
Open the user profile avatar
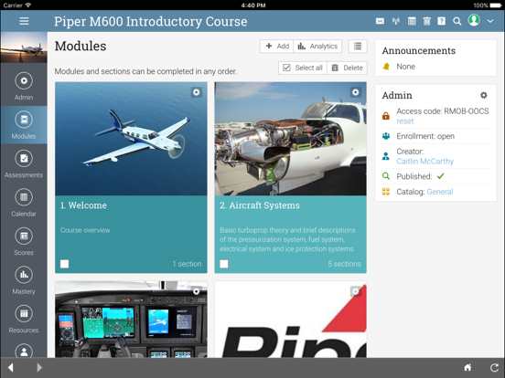[474, 20]
